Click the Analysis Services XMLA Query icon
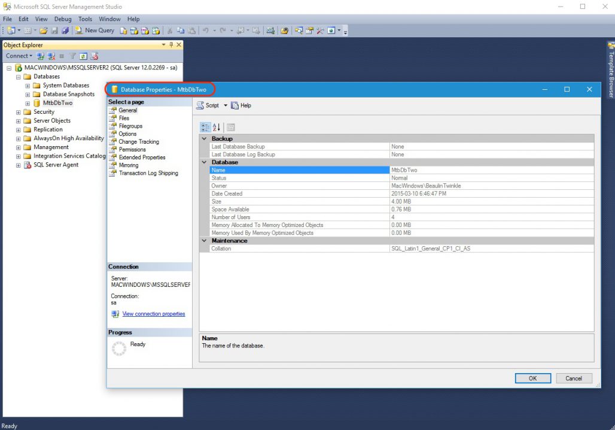This screenshot has height=430, width=615. pos(156,31)
